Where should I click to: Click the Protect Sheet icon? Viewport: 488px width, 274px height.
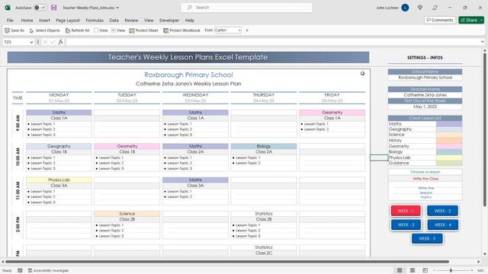[x=132, y=30]
